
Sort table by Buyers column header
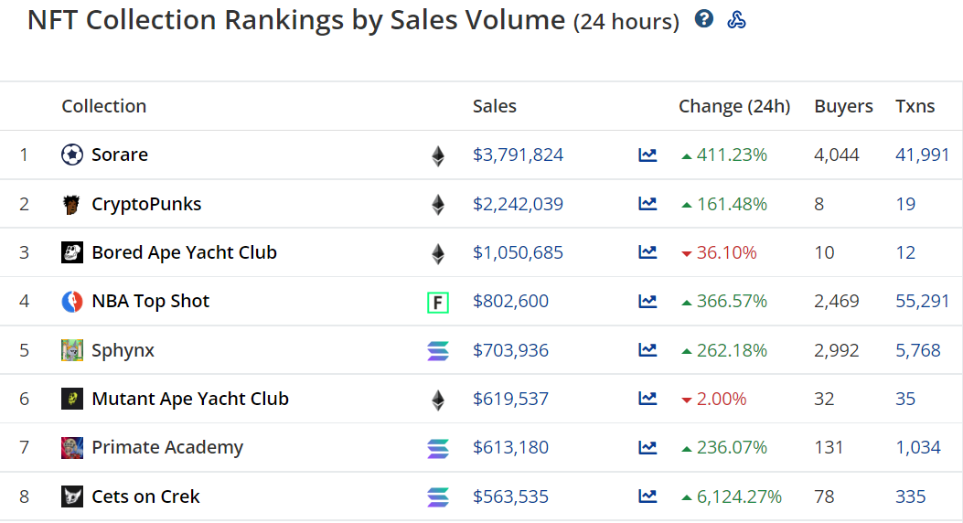tap(843, 106)
